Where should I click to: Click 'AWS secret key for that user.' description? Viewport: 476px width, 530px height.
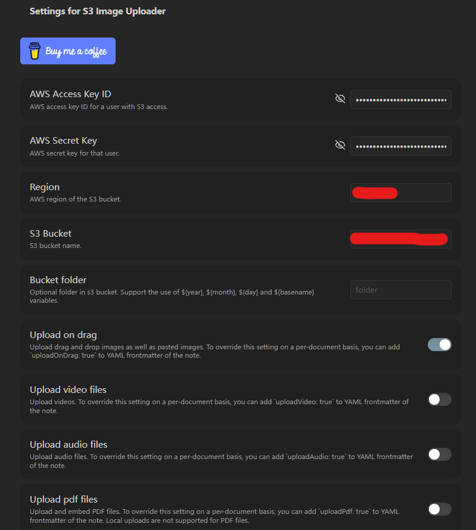pos(74,153)
